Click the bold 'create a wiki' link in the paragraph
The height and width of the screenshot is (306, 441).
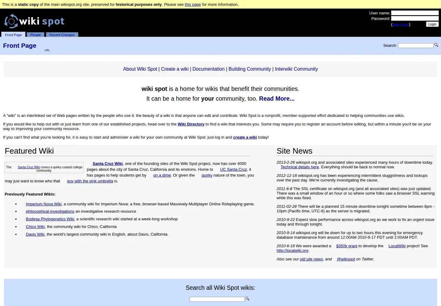pyautogui.click(x=245, y=137)
